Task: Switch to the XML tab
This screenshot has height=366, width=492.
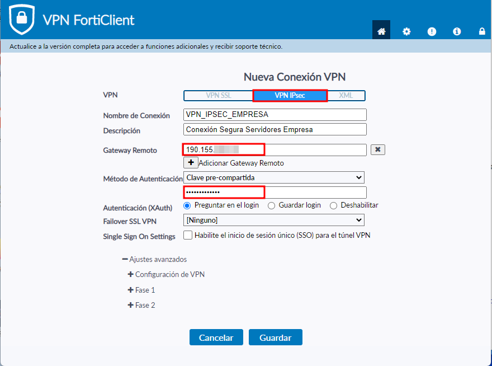Action: tap(346, 96)
